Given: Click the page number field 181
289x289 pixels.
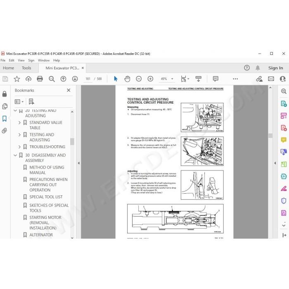Looking at the screenshot, I should click(88, 79).
